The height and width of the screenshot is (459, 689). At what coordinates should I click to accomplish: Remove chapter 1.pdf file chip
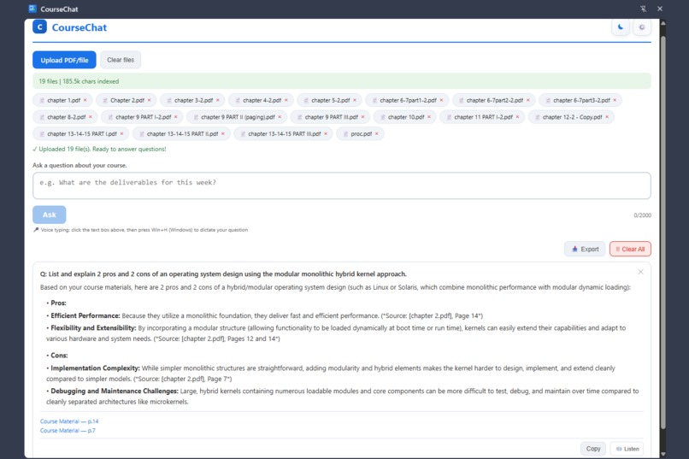pyautogui.click(x=85, y=101)
